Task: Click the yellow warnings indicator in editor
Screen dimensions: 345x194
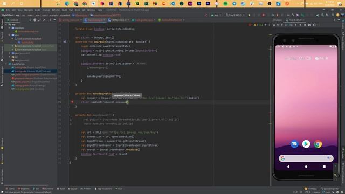Action: [x=256, y=25]
